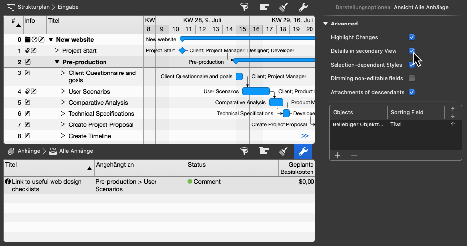
Task: Click the wrench settings icon in top toolbar
Action: [303, 7]
